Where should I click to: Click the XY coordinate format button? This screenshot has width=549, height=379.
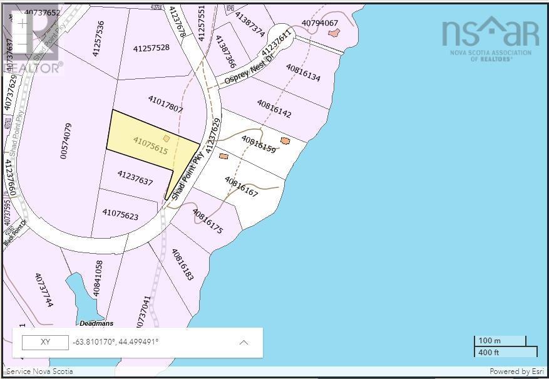[45, 343]
